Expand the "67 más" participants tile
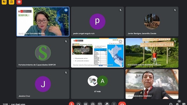The image size is (187, 105). 97,84
